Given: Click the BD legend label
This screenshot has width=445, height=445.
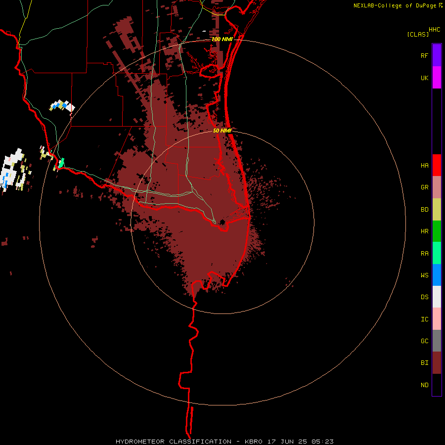Looking at the screenshot, I should [x=424, y=210].
